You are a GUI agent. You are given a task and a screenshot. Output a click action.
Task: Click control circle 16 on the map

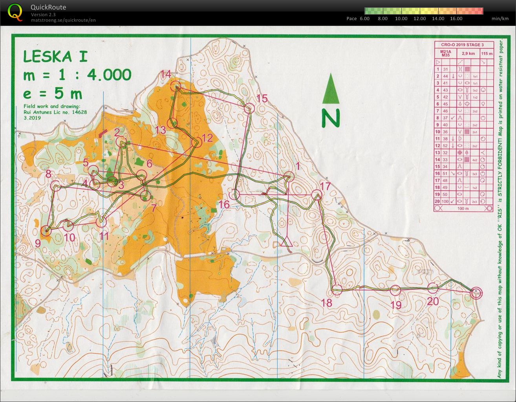point(235,194)
